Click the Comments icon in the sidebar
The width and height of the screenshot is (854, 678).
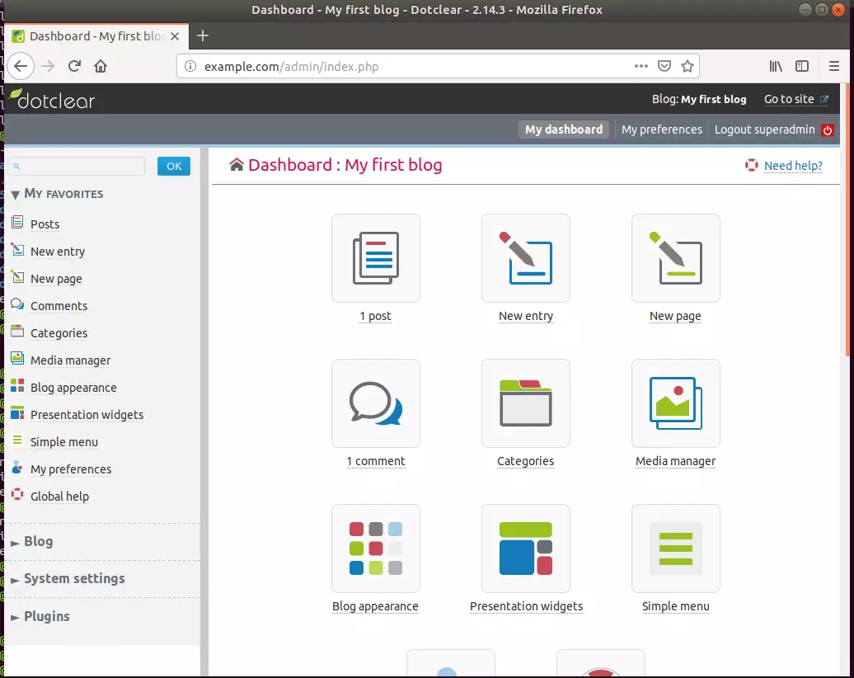coord(17,304)
